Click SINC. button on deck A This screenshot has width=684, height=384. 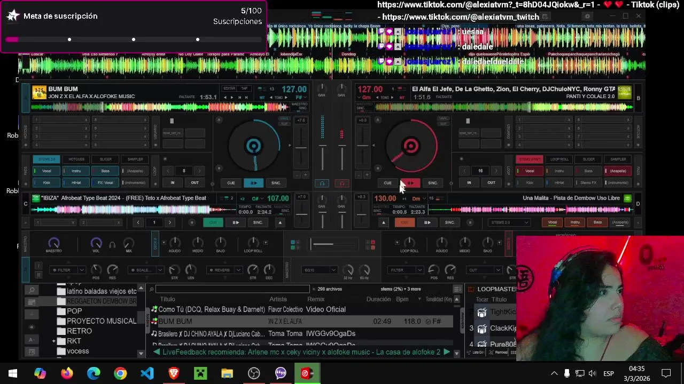click(276, 183)
